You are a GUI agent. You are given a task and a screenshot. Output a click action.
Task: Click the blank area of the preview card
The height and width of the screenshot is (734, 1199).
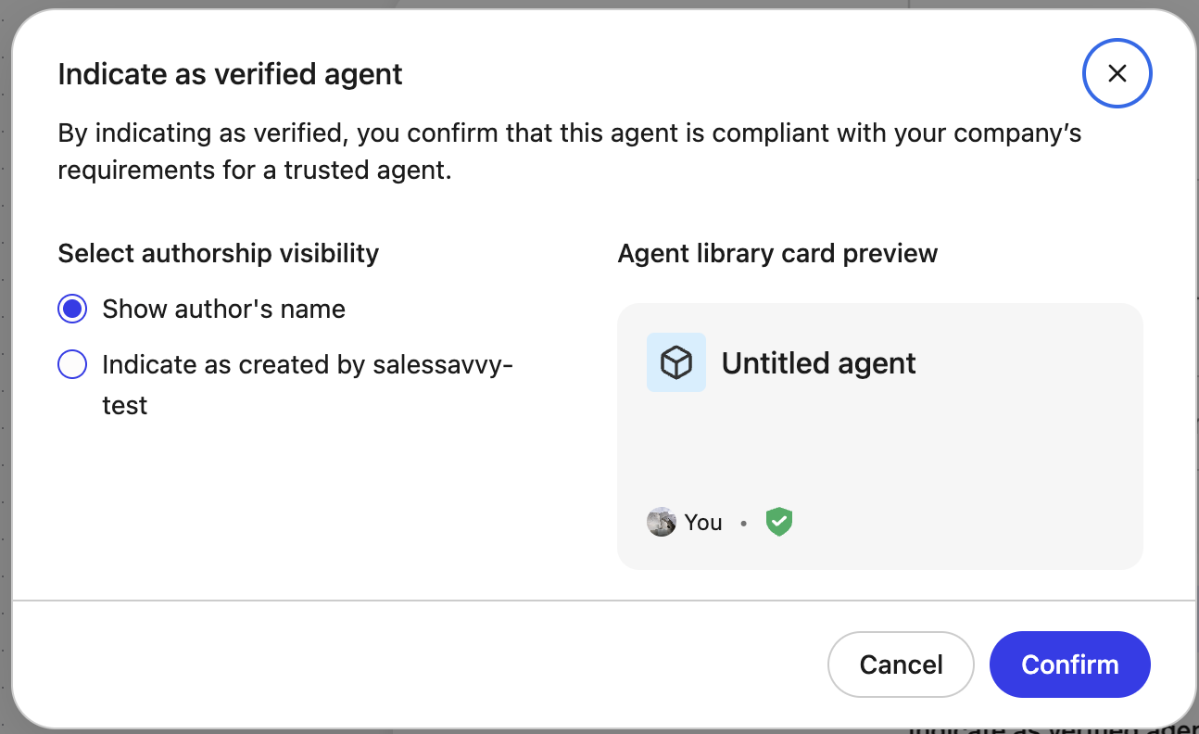click(879, 445)
